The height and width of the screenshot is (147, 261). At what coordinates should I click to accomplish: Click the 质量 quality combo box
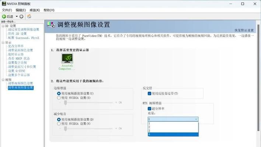point(173,119)
